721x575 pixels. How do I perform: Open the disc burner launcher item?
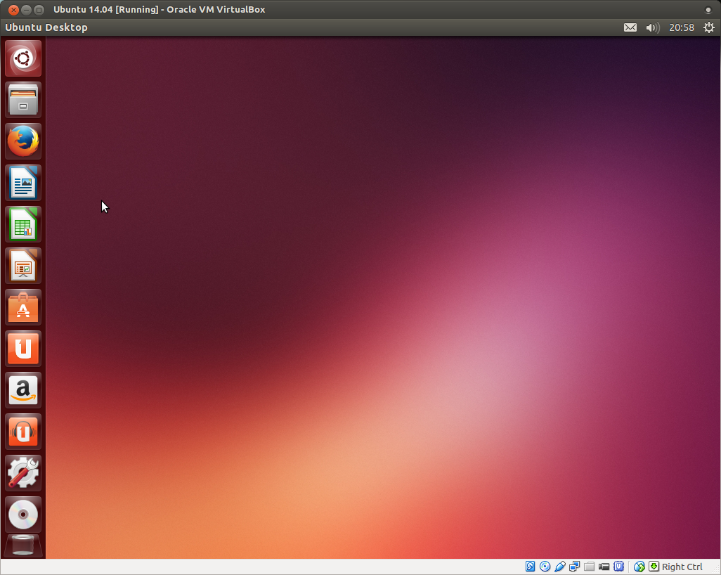(x=23, y=514)
